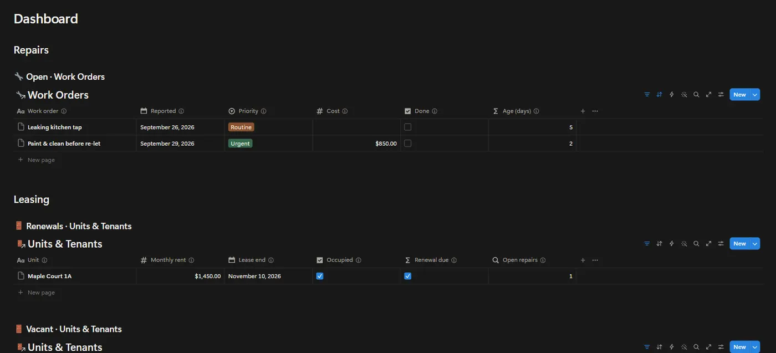776x353 pixels.
Task: Open the Done column header menu
Action: (445, 111)
